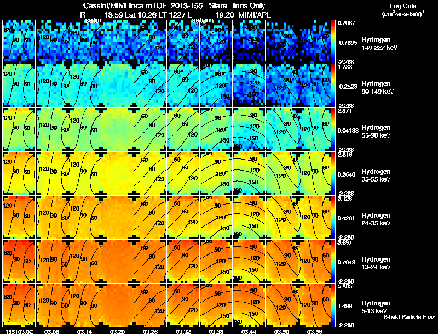Image resolution: width=438 pixels, height=334 pixels.
Task: Click the 0.2640 color scale value
Action: 347,174
